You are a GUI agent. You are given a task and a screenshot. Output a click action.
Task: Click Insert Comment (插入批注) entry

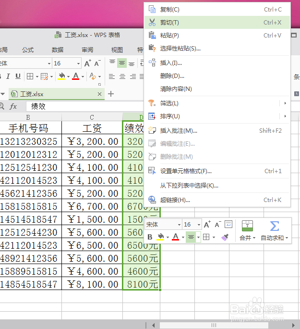click(217, 131)
